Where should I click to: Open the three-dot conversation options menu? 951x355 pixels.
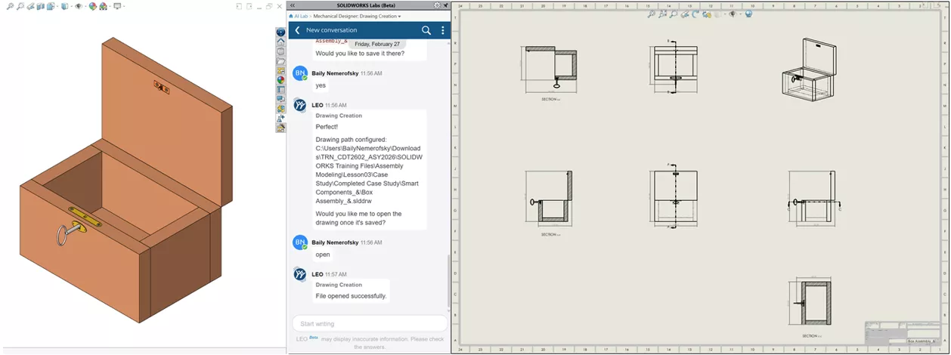tap(443, 30)
